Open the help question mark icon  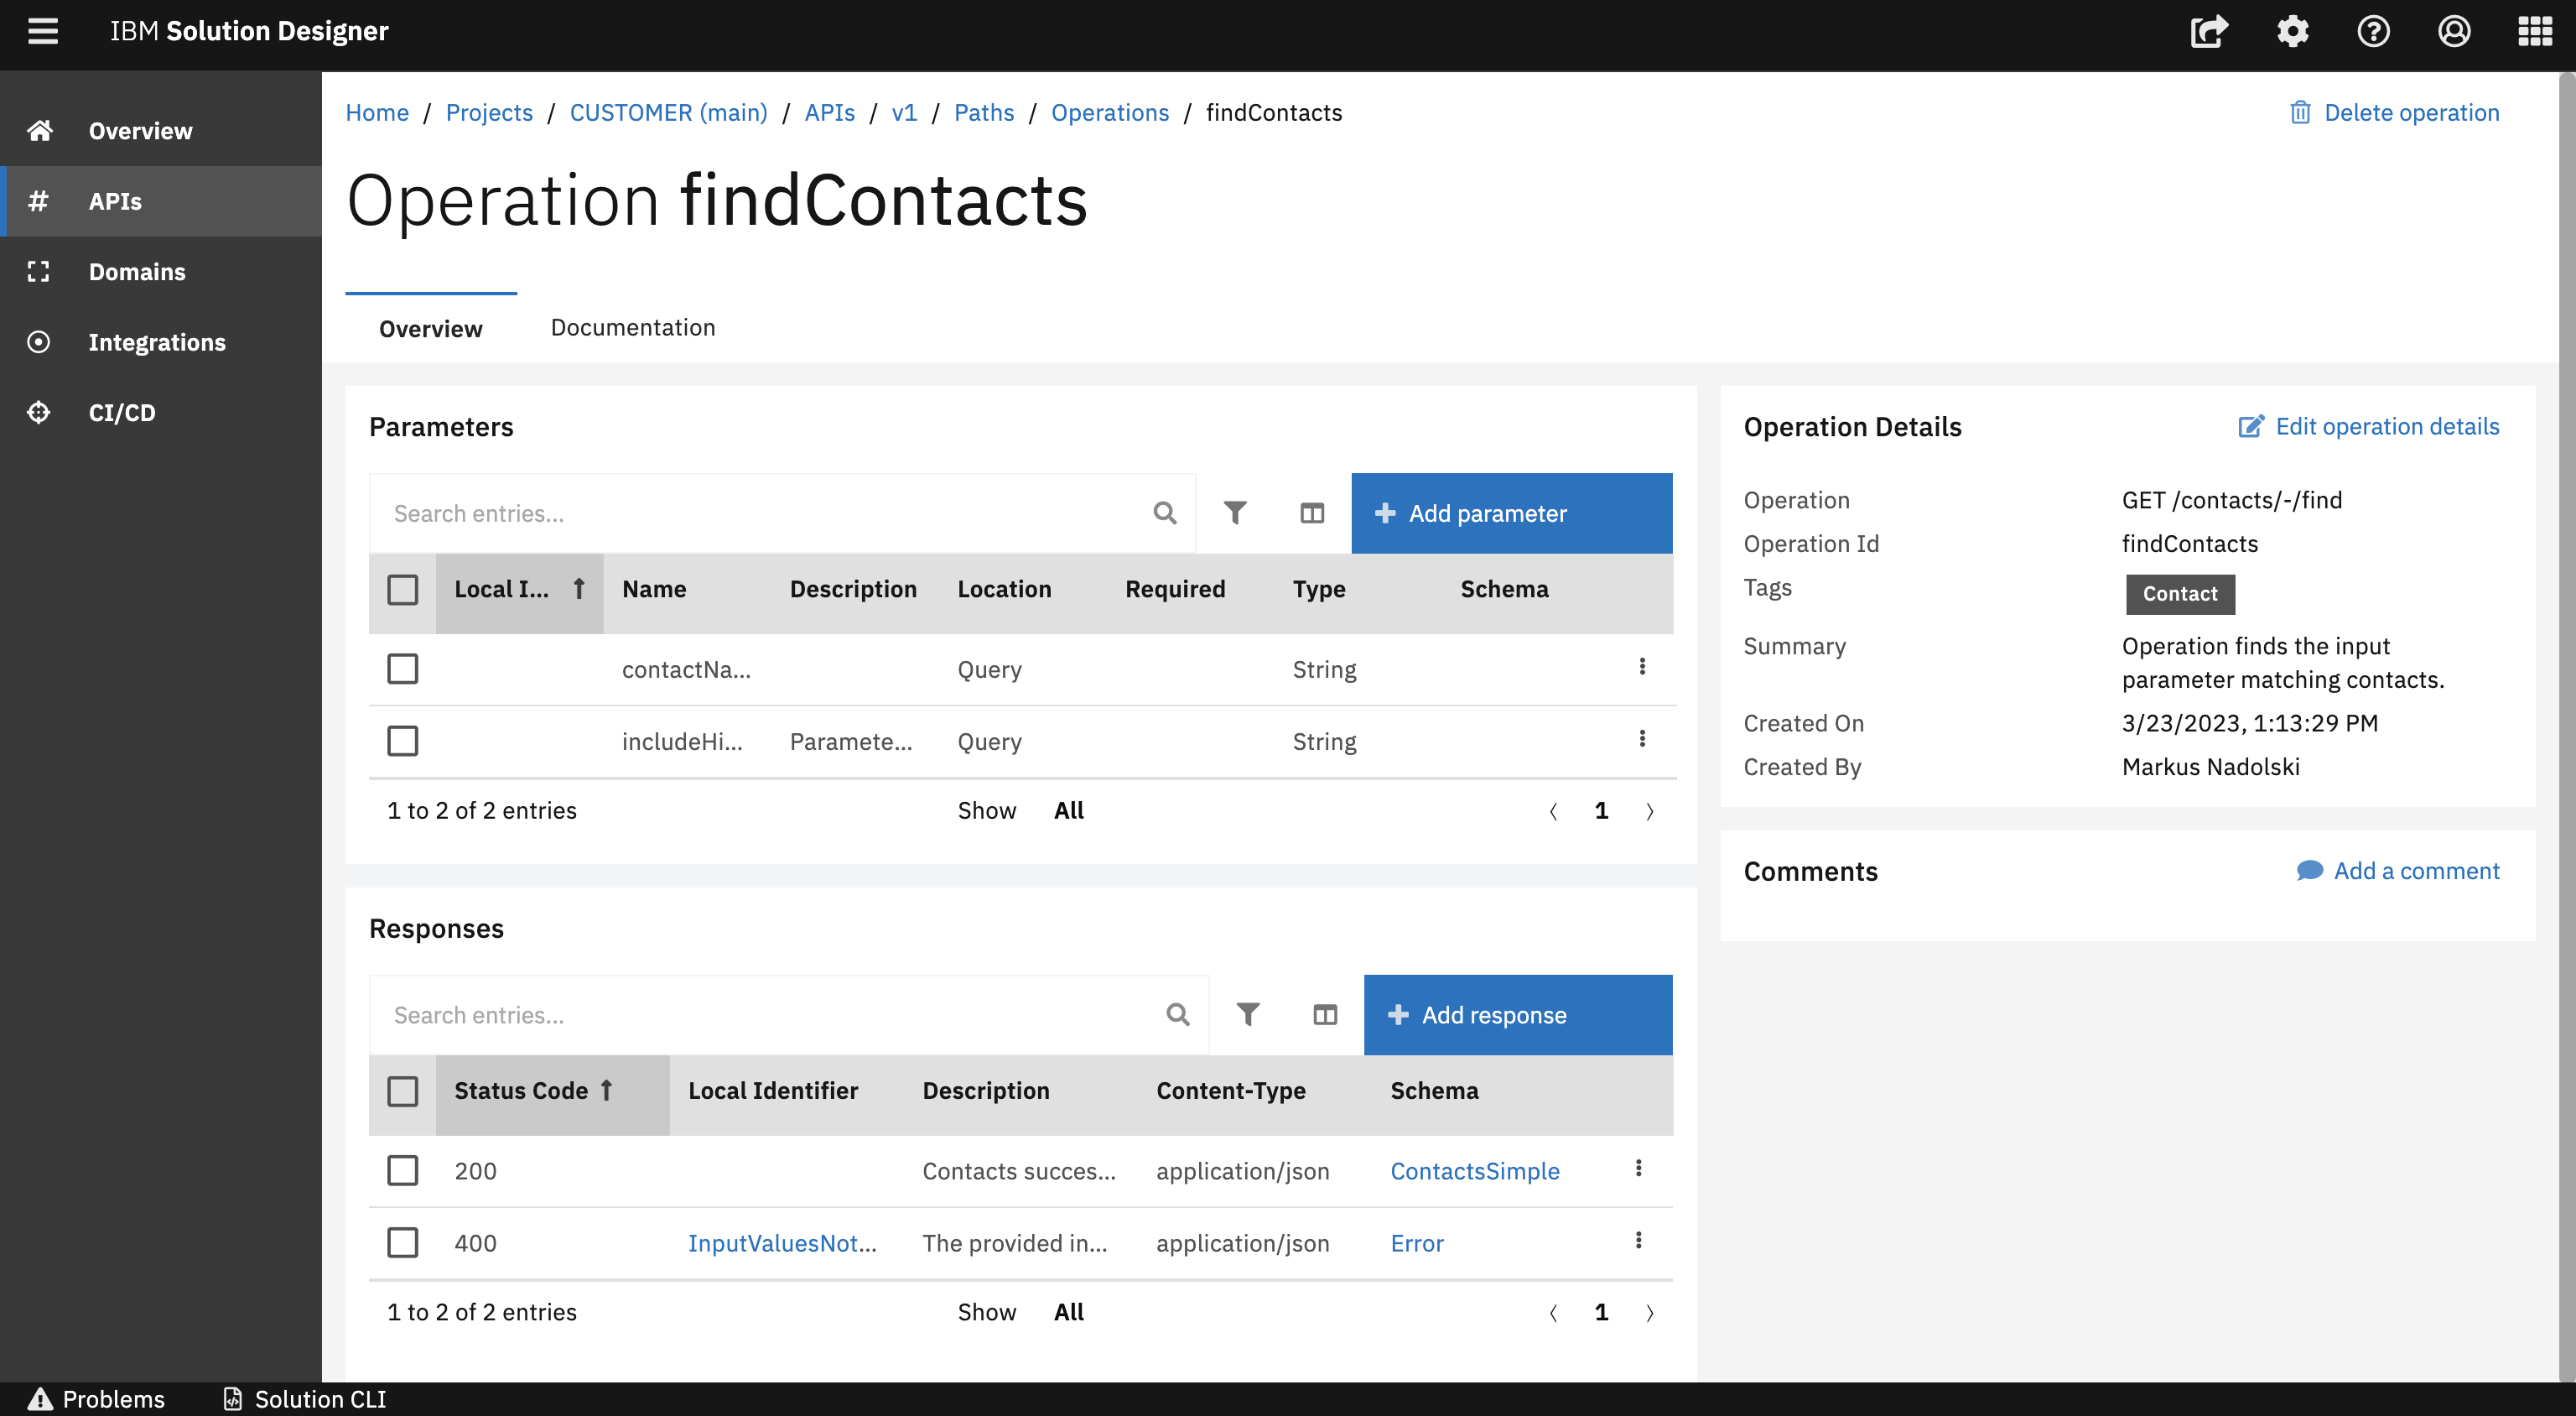[2373, 31]
